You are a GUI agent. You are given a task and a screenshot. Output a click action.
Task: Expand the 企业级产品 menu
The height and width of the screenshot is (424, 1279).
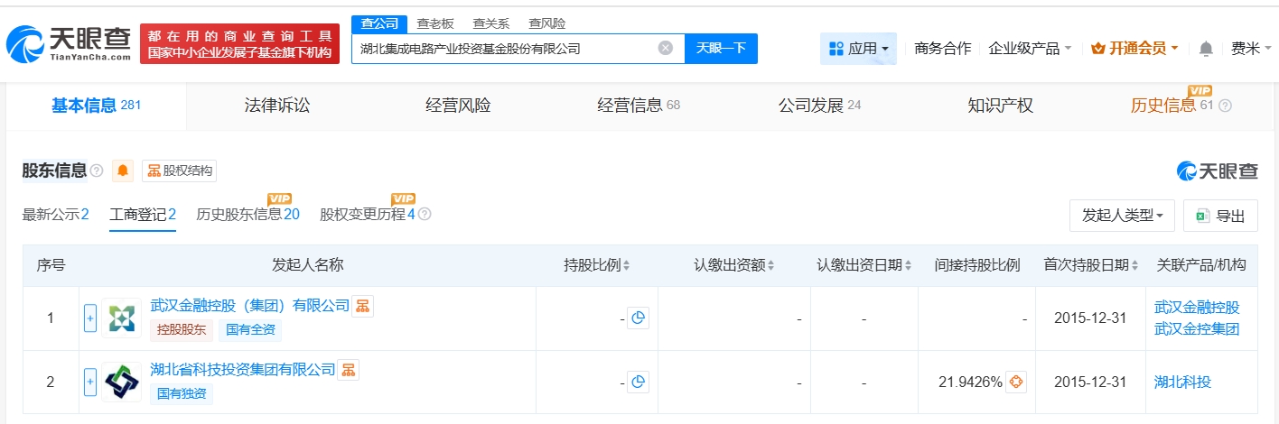coord(1030,49)
